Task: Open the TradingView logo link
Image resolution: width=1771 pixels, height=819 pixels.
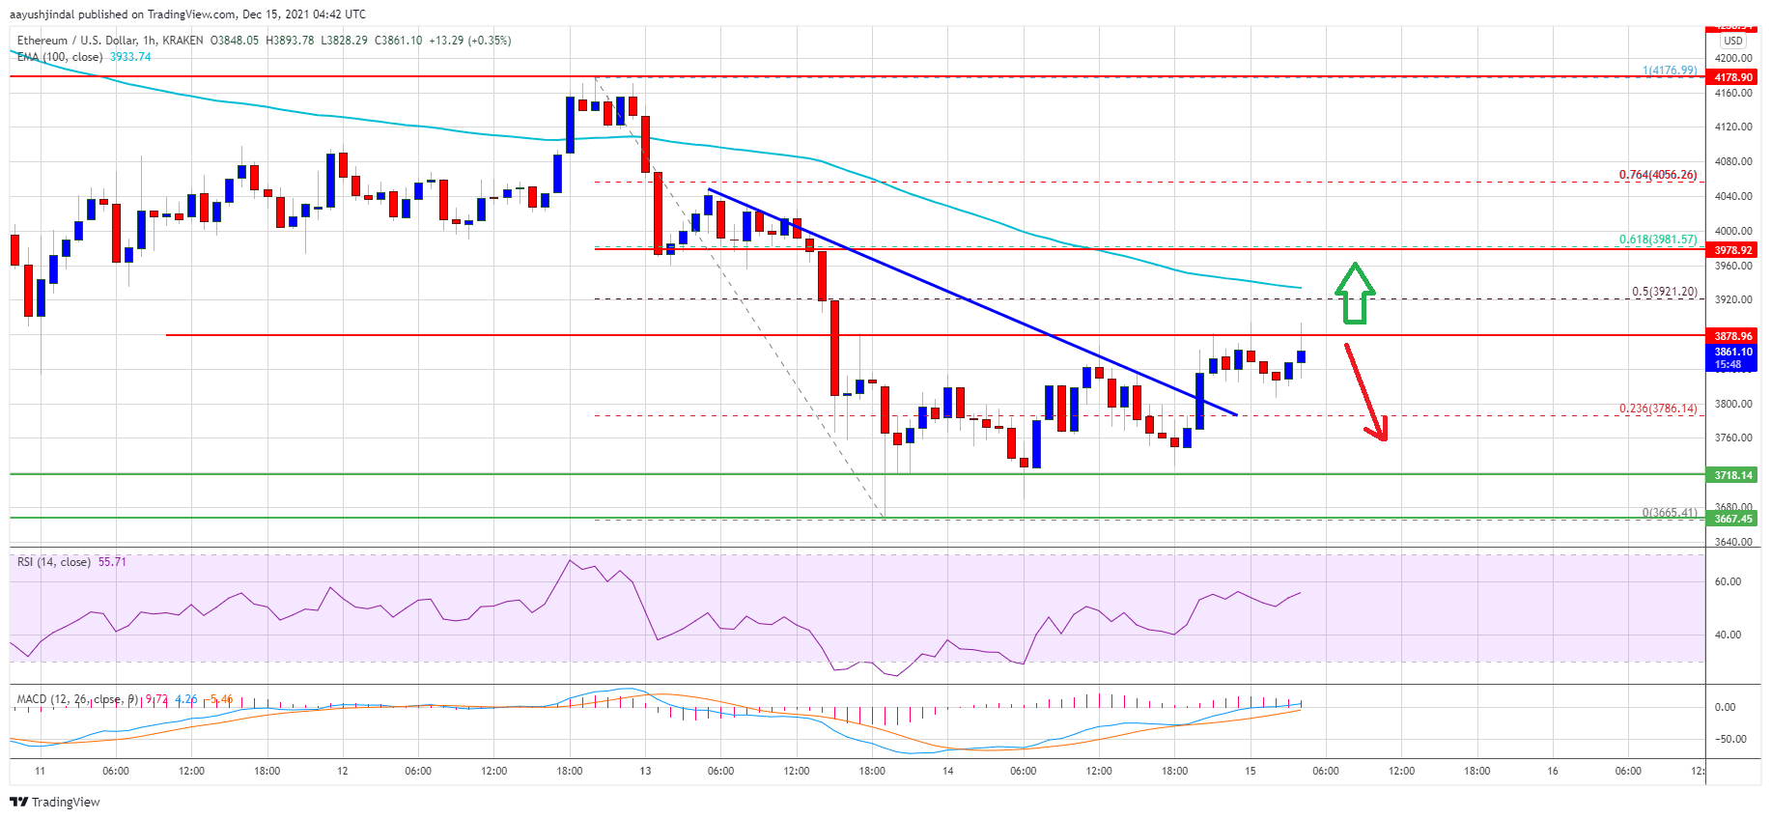Action: pos(55,802)
